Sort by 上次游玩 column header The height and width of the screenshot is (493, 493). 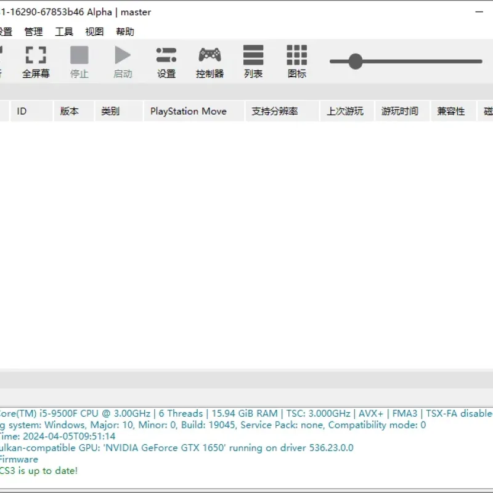pyautogui.click(x=347, y=111)
